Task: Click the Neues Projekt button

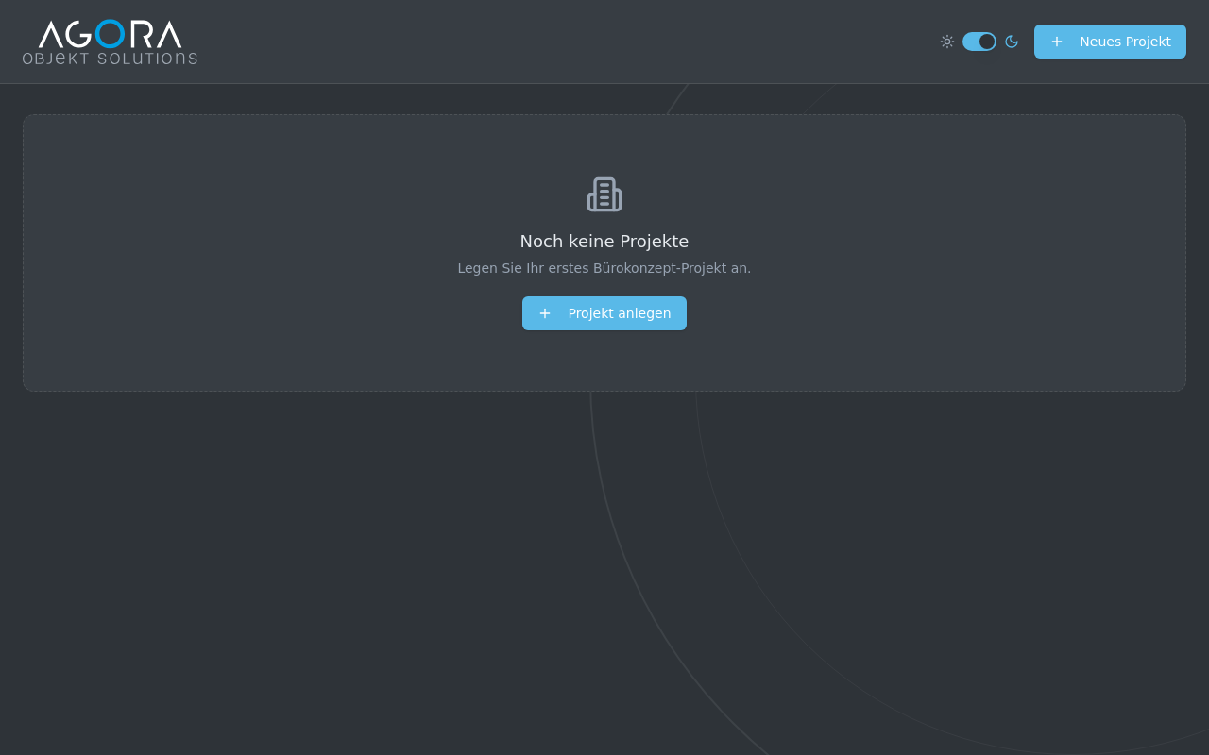Action: click(x=1110, y=42)
